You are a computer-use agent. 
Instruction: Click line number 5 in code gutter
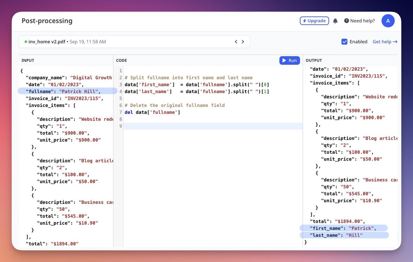click(x=120, y=98)
